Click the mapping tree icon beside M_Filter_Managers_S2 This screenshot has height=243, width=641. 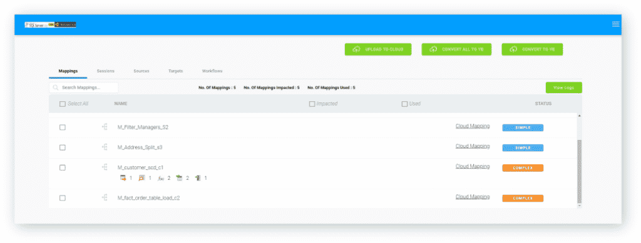(105, 127)
